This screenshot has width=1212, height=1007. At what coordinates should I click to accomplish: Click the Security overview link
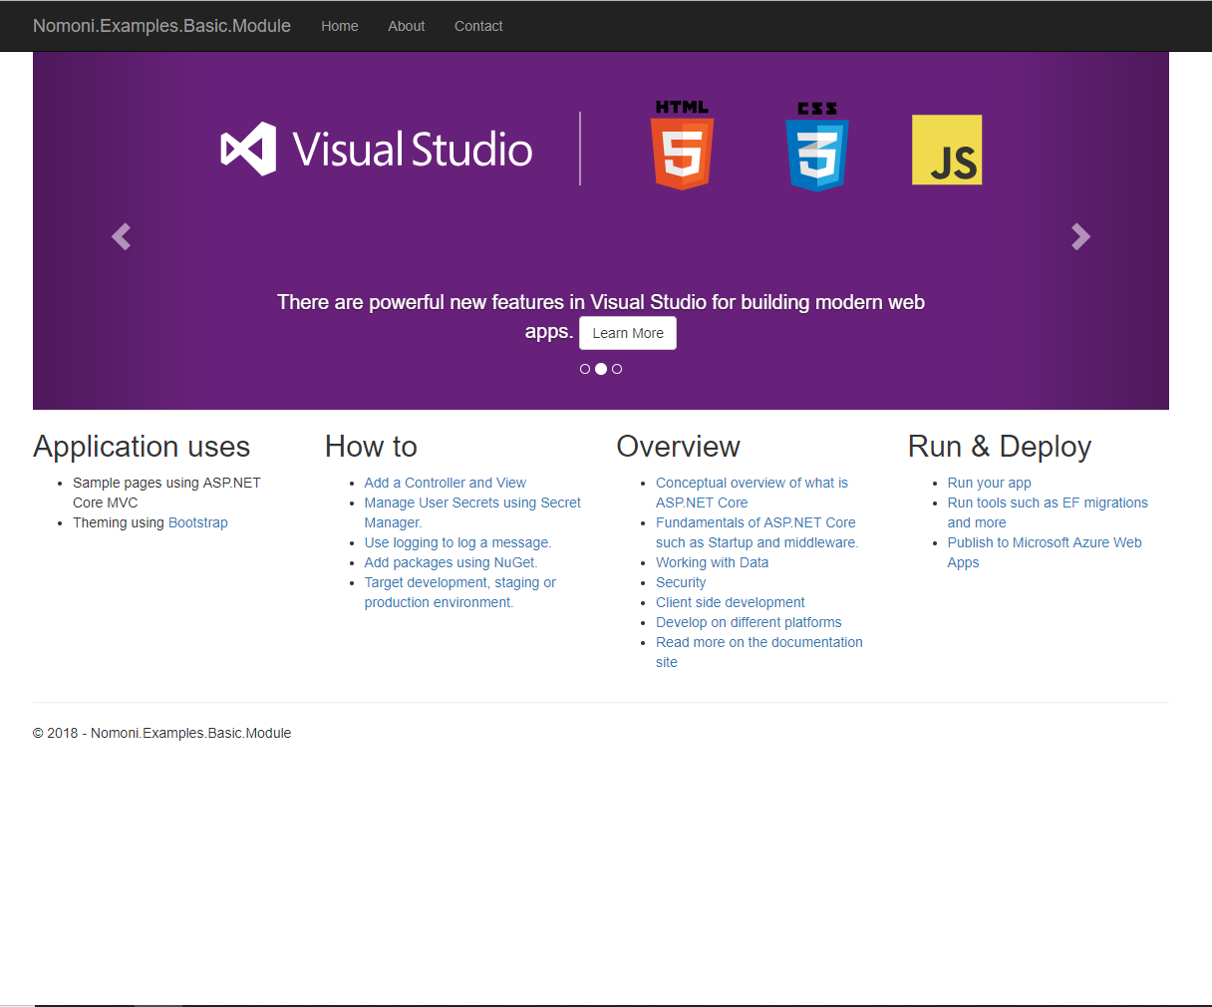(x=681, y=582)
